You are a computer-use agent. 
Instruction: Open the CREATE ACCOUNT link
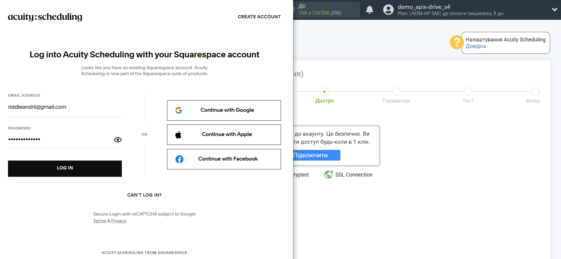(259, 17)
